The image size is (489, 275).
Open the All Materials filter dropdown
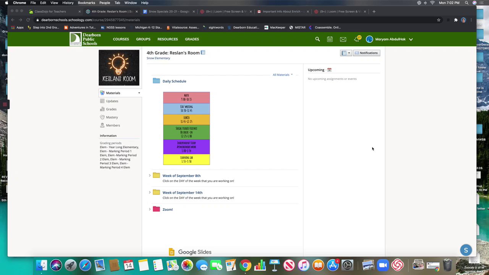point(283,75)
